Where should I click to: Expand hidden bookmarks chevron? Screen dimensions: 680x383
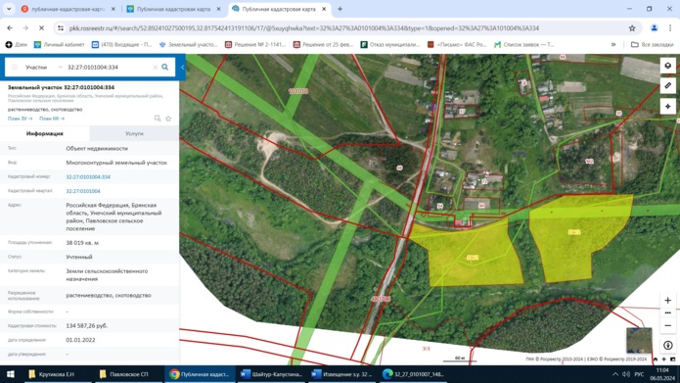click(x=613, y=44)
